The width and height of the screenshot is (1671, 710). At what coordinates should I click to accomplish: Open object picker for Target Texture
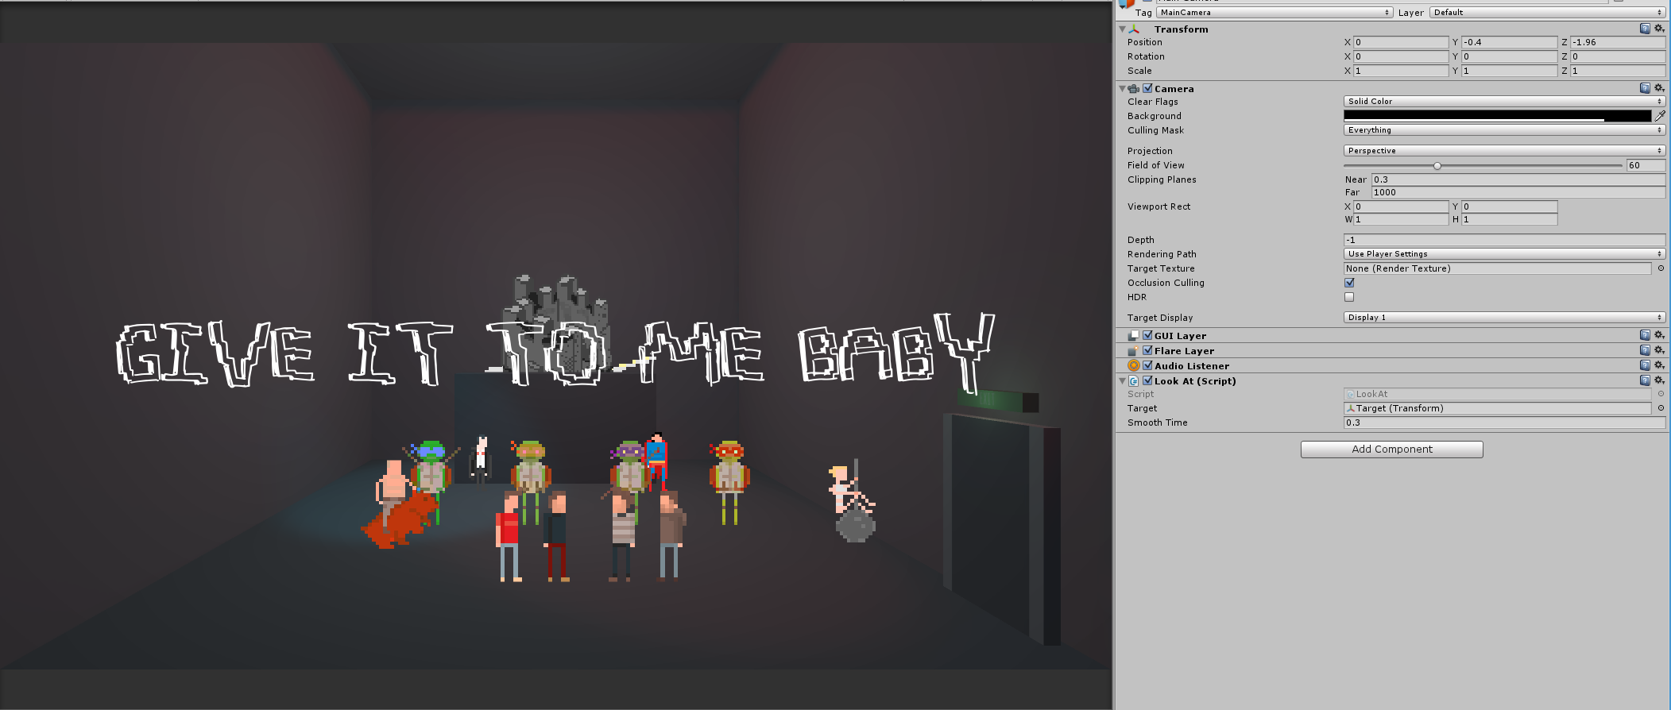pos(1661,268)
